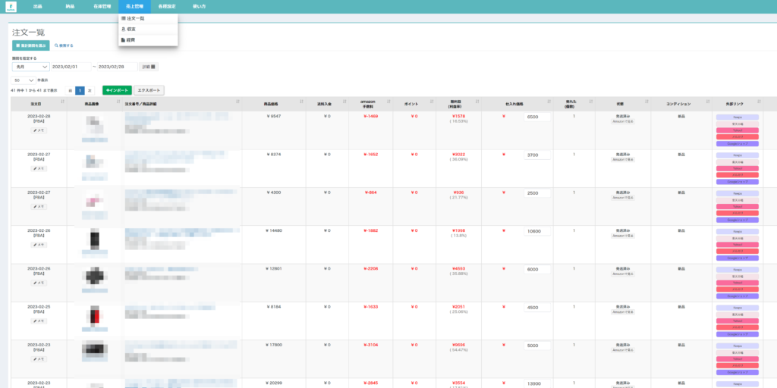This screenshot has width=777, height=388.
Task: Open the 先月 period dropdown
Action: coord(30,67)
